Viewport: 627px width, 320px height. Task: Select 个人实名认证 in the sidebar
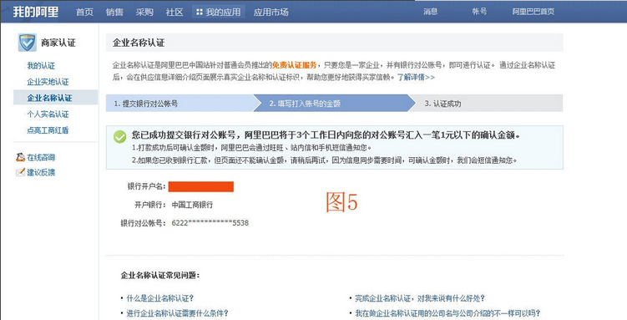click(48, 114)
